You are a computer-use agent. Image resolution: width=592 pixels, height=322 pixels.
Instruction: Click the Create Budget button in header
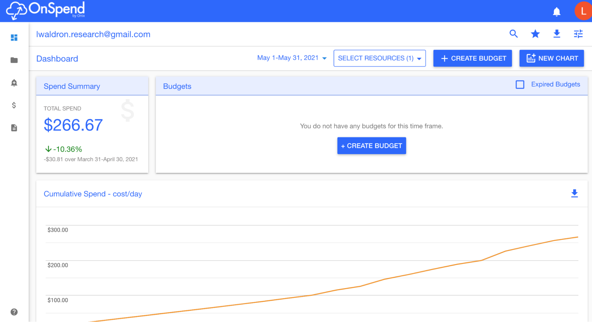click(472, 58)
